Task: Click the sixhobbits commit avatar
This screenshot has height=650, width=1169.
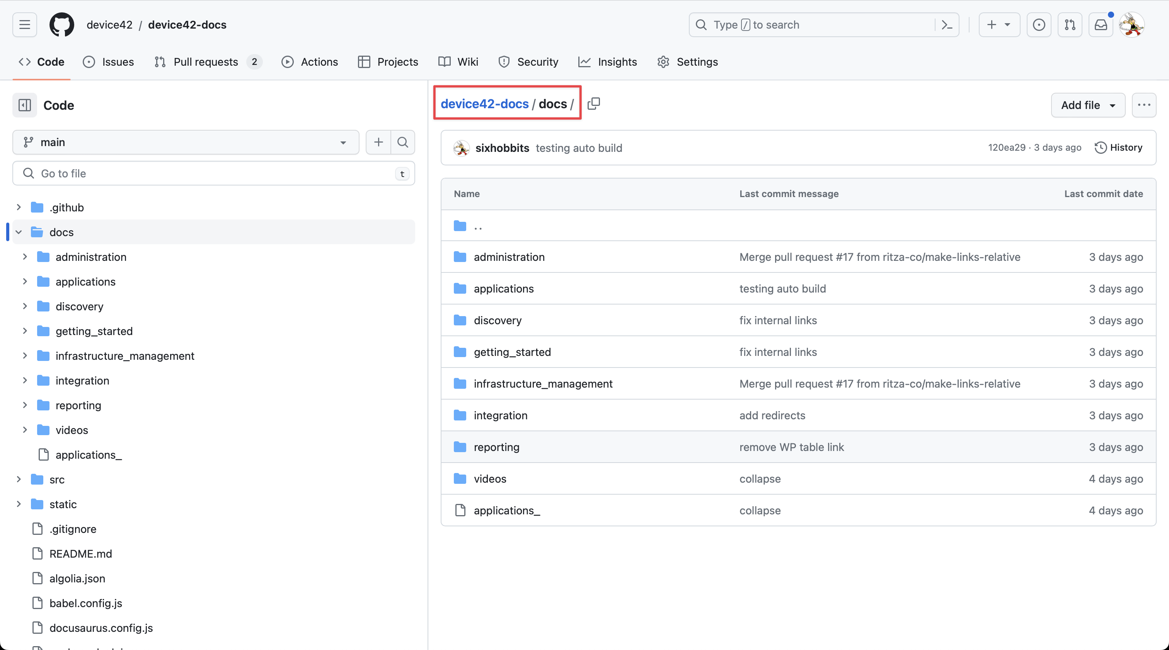Action: pos(461,148)
